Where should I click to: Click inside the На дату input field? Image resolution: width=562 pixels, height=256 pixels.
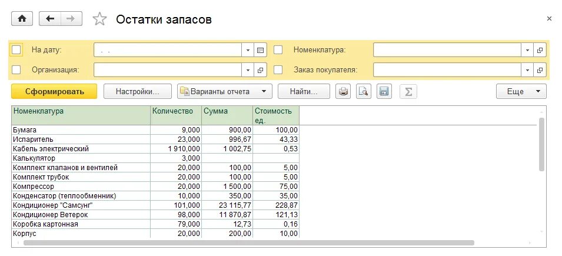click(x=168, y=50)
